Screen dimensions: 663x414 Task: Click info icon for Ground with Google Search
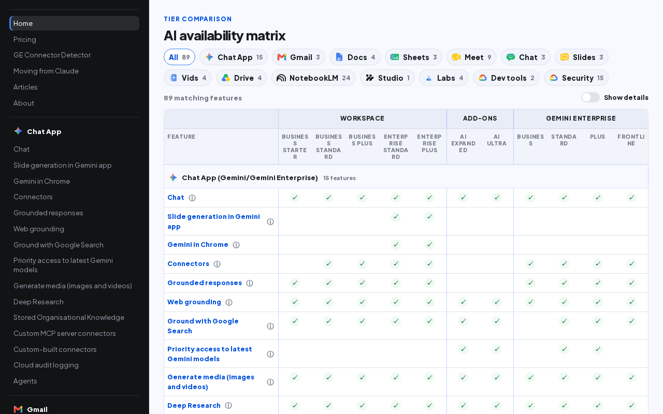click(x=270, y=326)
